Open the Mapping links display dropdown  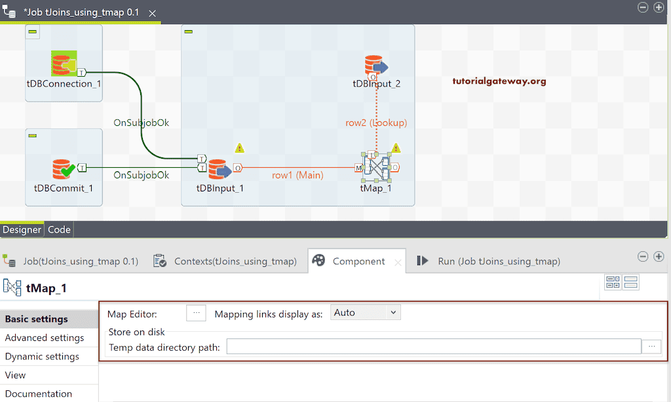coord(365,312)
